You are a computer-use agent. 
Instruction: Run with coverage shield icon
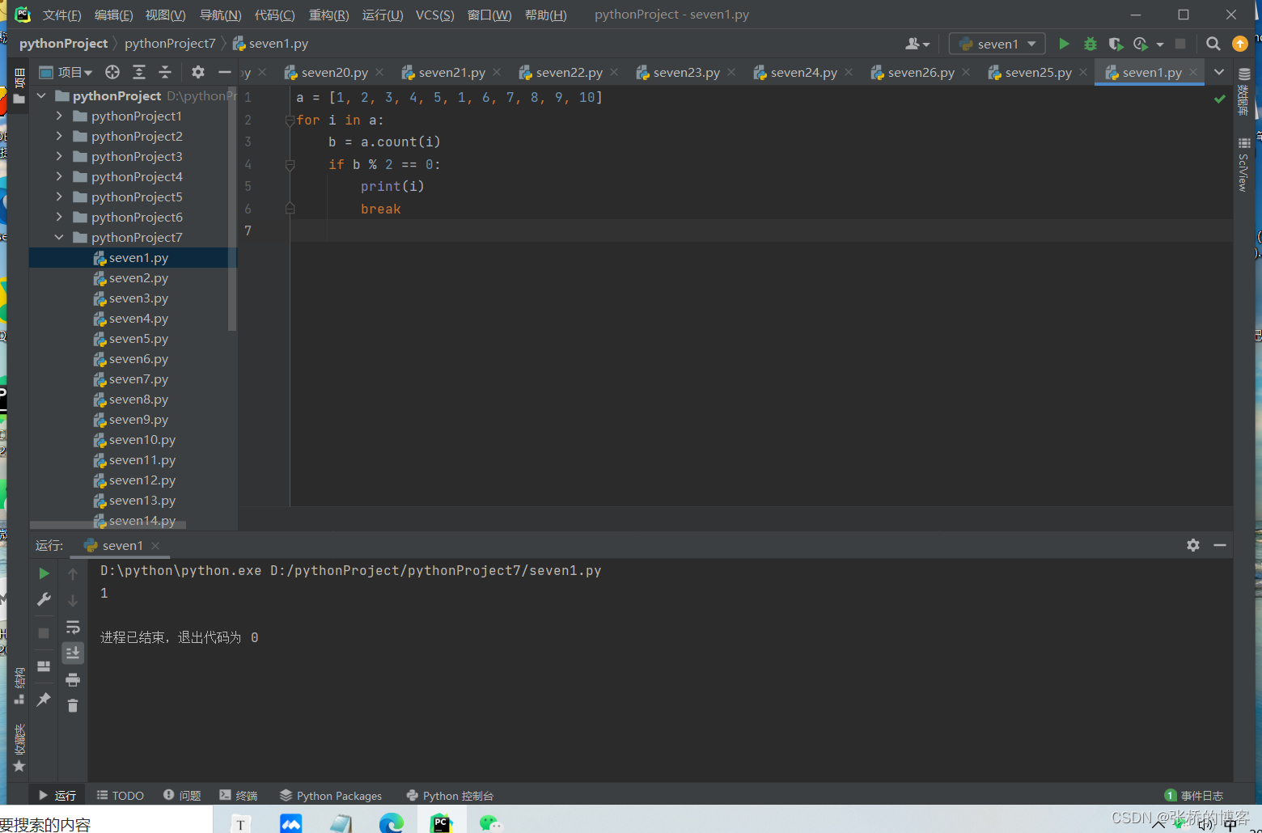coord(1116,44)
